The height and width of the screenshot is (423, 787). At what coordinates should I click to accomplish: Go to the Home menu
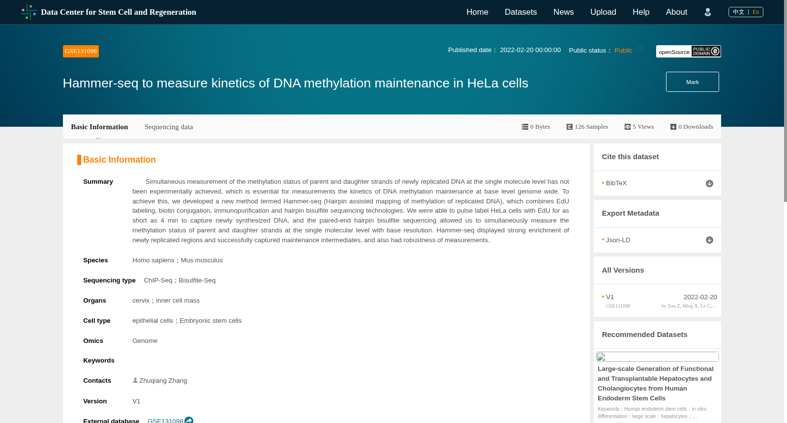[x=477, y=12]
